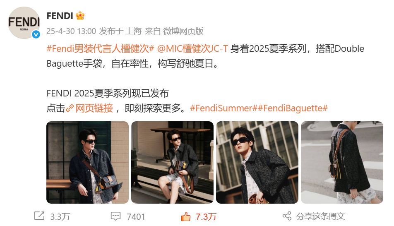Open mention @MIC檀健次JC-T
Screen dimensions: 394x226
point(192,48)
